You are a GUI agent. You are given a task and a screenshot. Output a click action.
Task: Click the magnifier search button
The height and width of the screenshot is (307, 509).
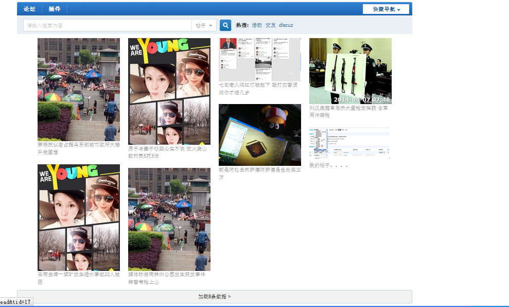225,25
